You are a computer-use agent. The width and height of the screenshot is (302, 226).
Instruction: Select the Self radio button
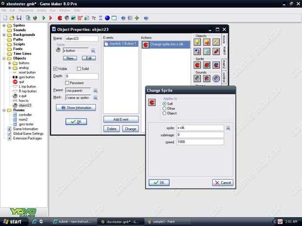(x=164, y=104)
